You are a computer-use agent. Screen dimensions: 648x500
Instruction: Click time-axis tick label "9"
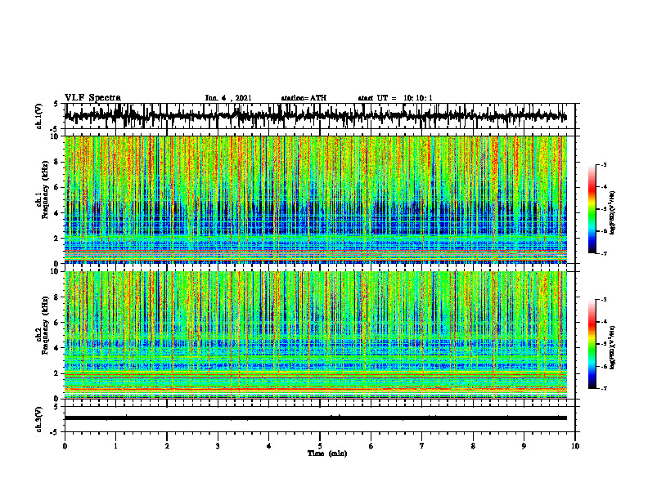(x=524, y=446)
